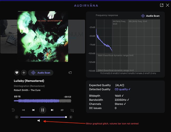Click the elapsed time 03:15
171x132 pixels.
17,97
